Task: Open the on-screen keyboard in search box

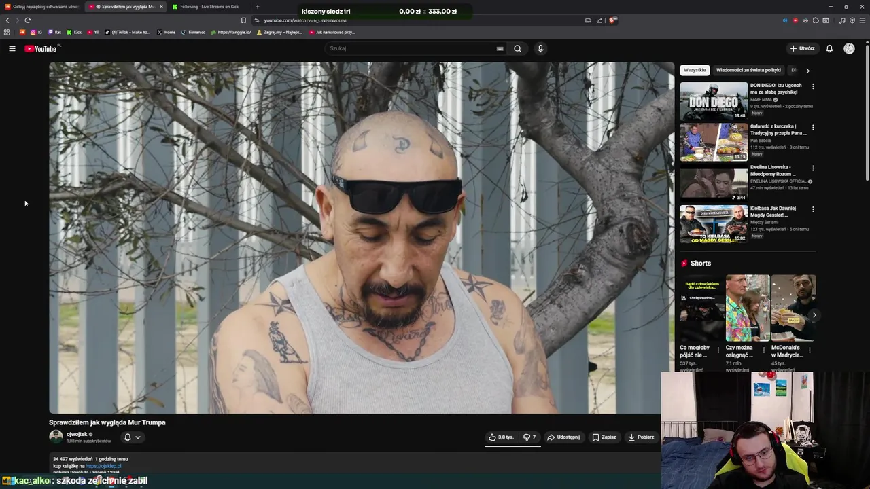Action: pos(500,48)
